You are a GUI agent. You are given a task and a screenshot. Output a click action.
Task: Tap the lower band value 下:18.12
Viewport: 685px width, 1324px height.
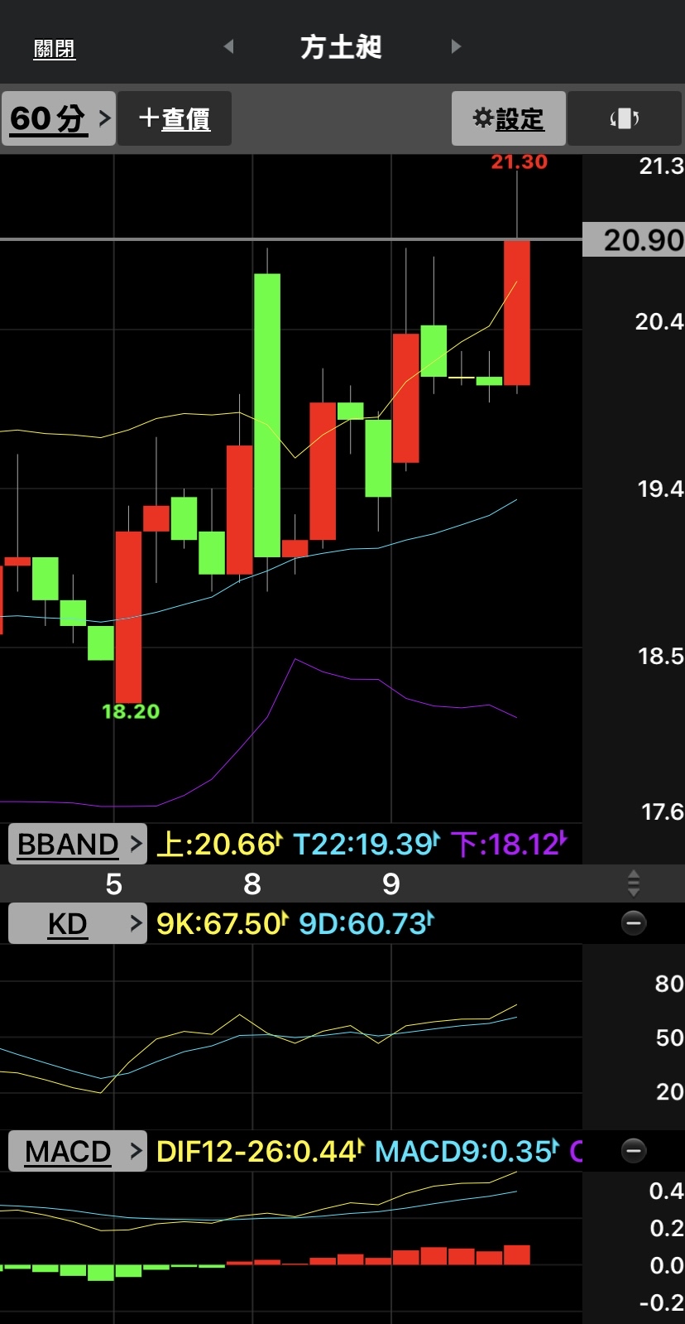(x=510, y=844)
